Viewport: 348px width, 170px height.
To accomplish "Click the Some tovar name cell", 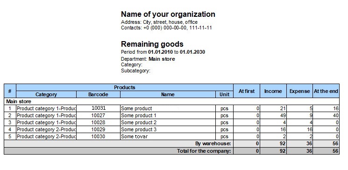I will 168,136.
